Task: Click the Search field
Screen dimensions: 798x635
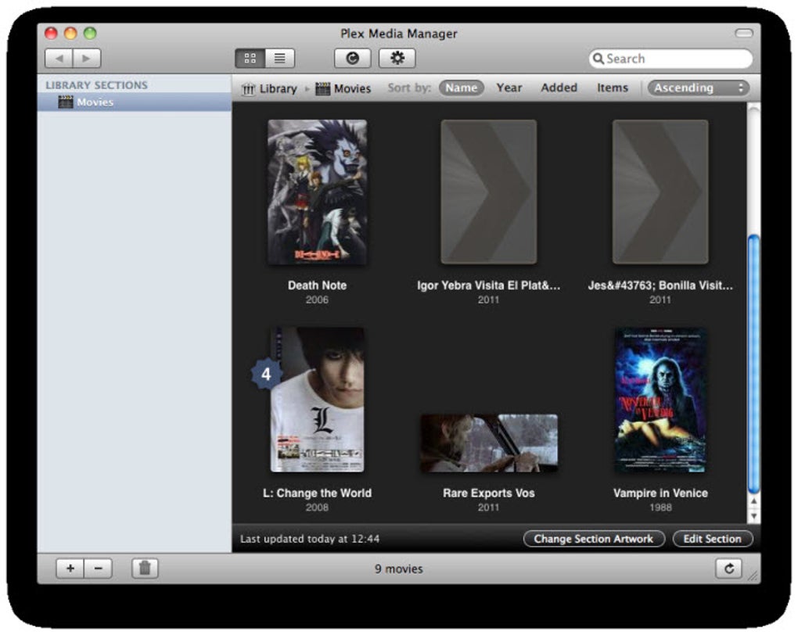Action: click(670, 59)
